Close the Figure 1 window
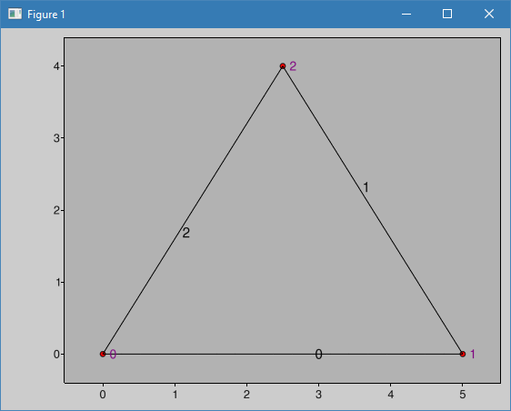The height and width of the screenshot is (411, 511). [489, 14]
